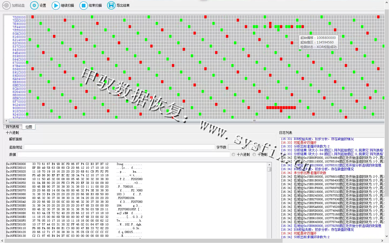
Task: Click hex row 0x16FEC000E0
Action: (x=74, y=217)
